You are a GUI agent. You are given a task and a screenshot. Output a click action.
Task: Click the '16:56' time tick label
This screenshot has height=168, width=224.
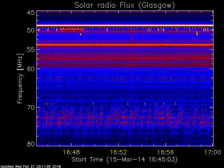click(166, 152)
